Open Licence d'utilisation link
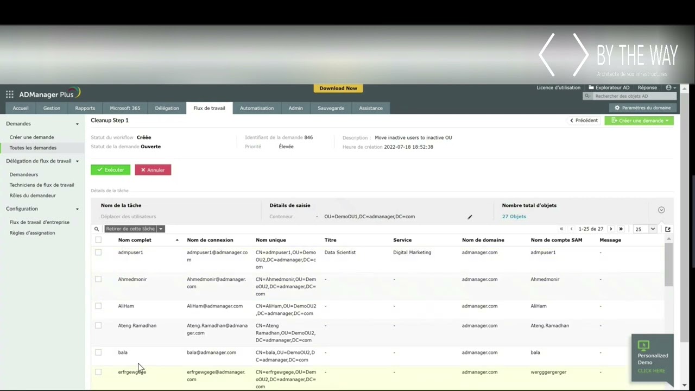 point(558,87)
